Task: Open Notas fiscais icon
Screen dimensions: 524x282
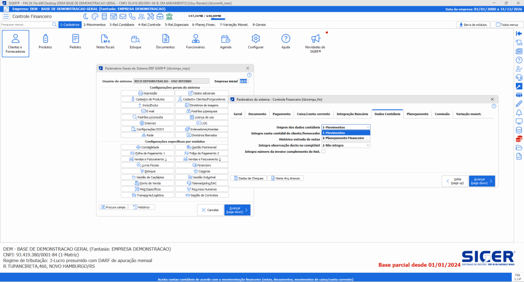Action: tap(105, 42)
